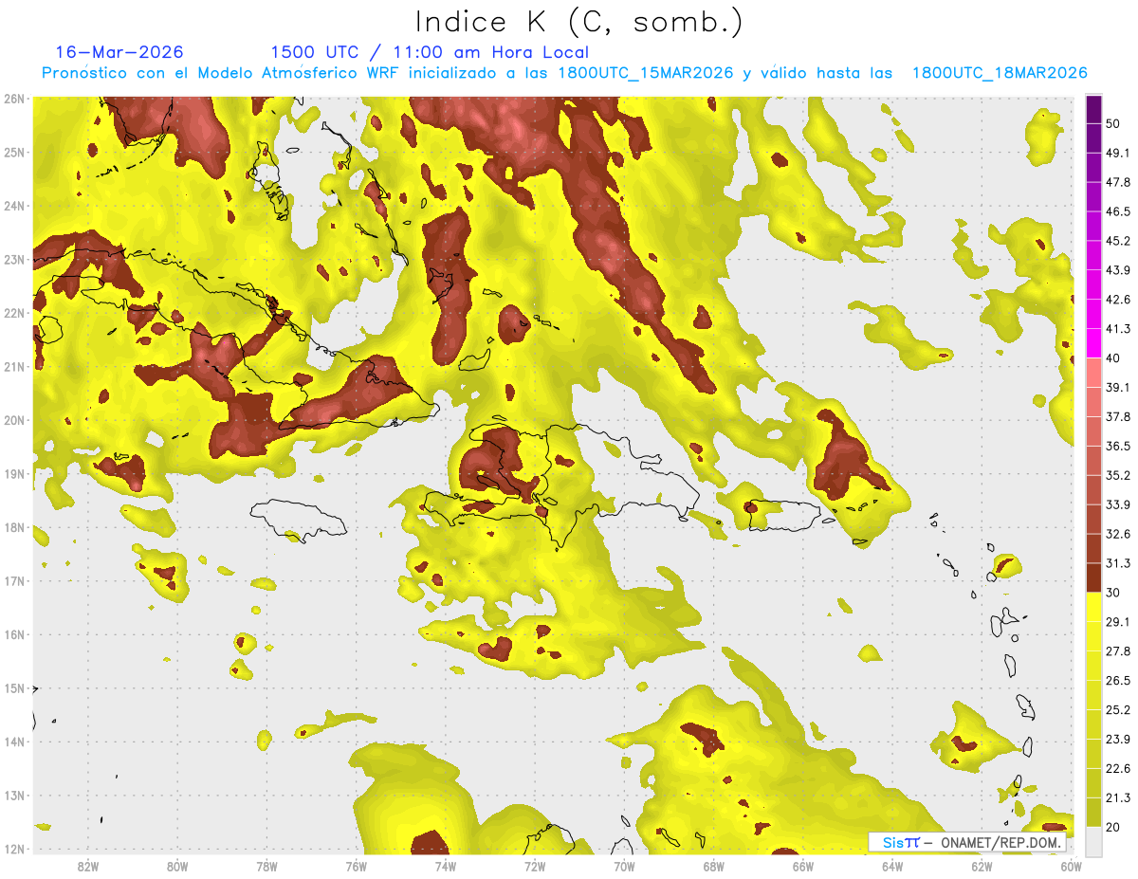The width and height of the screenshot is (1138, 879).
Task: Click longitude label "74W"
Action: [x=446, y=866]
